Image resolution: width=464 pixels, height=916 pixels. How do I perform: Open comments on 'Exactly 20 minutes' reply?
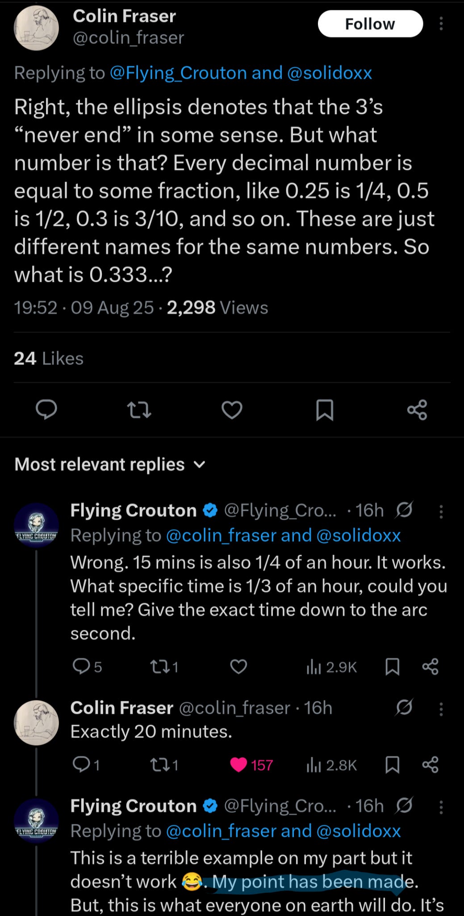(x=81, y=765)
